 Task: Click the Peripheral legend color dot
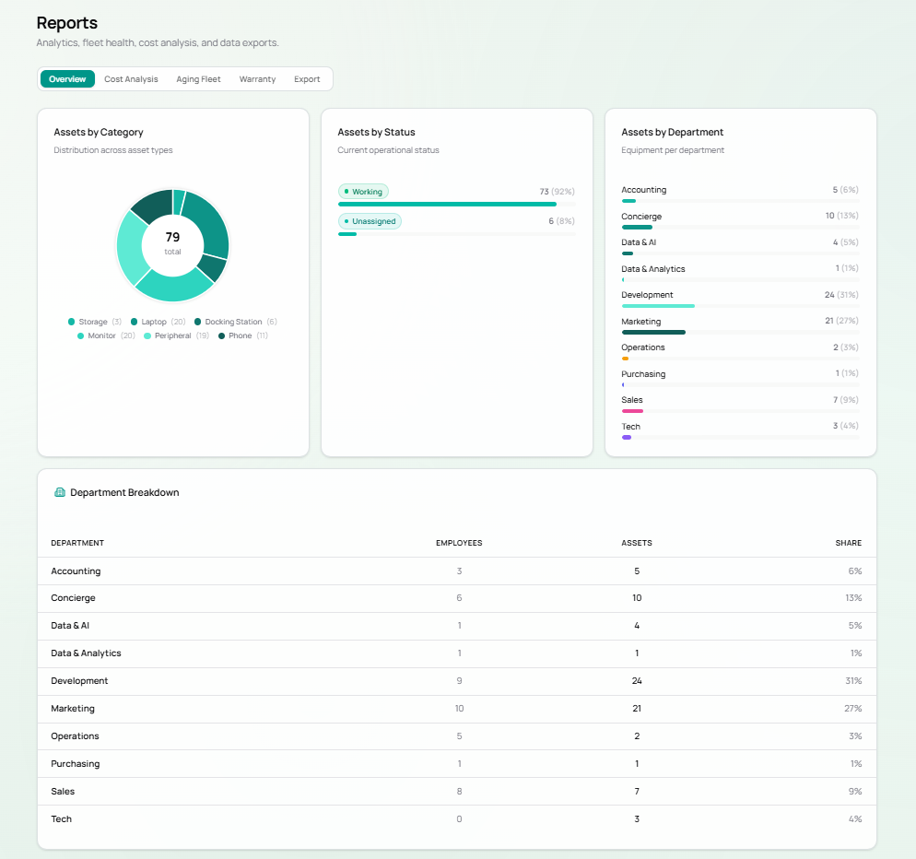click(x=147, y=335)
